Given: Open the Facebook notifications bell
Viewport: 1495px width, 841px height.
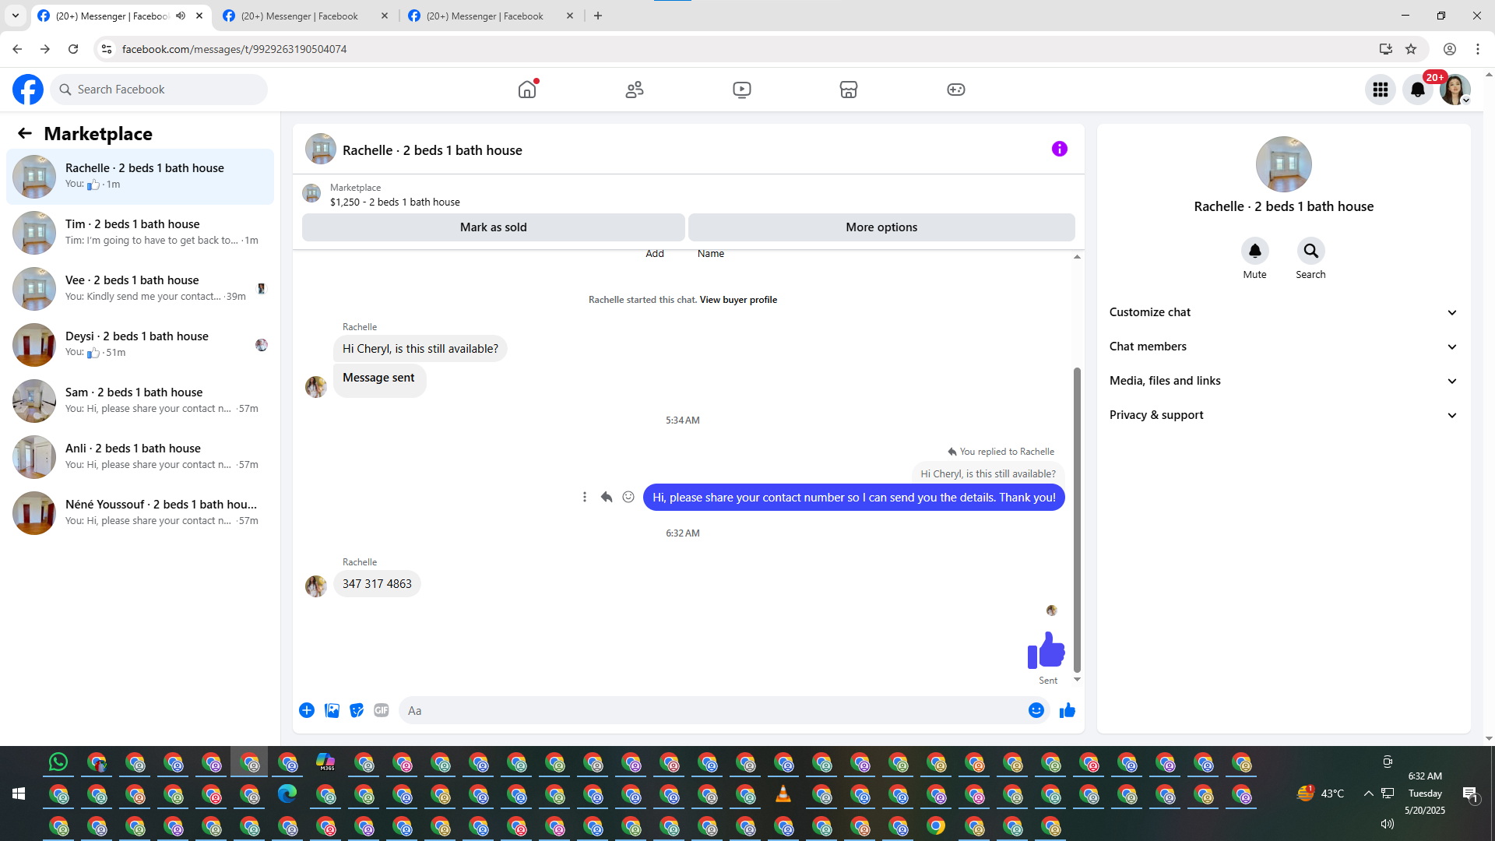Looking at the screenshot, I should (1417, 90).
